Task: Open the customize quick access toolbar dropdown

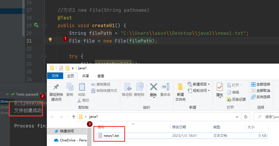Action: click(x=73, y=68)
